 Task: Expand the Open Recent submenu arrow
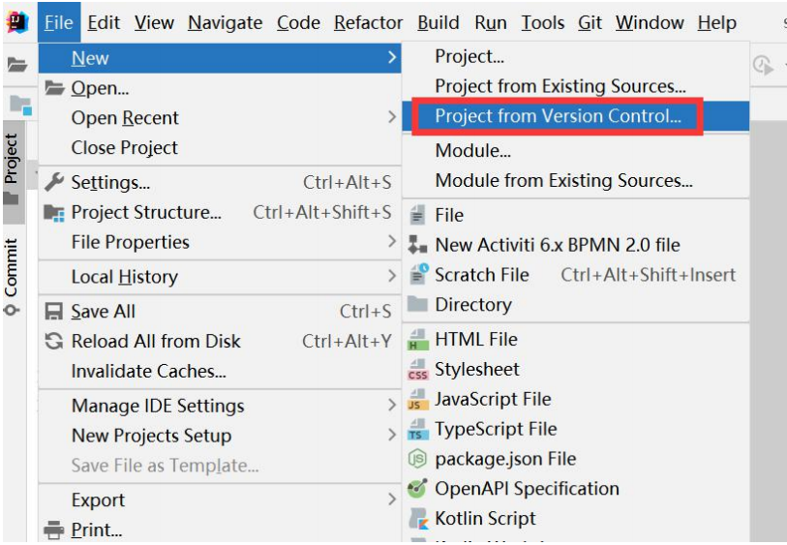coord(392,117)
